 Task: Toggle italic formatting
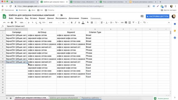pos(75,22)
